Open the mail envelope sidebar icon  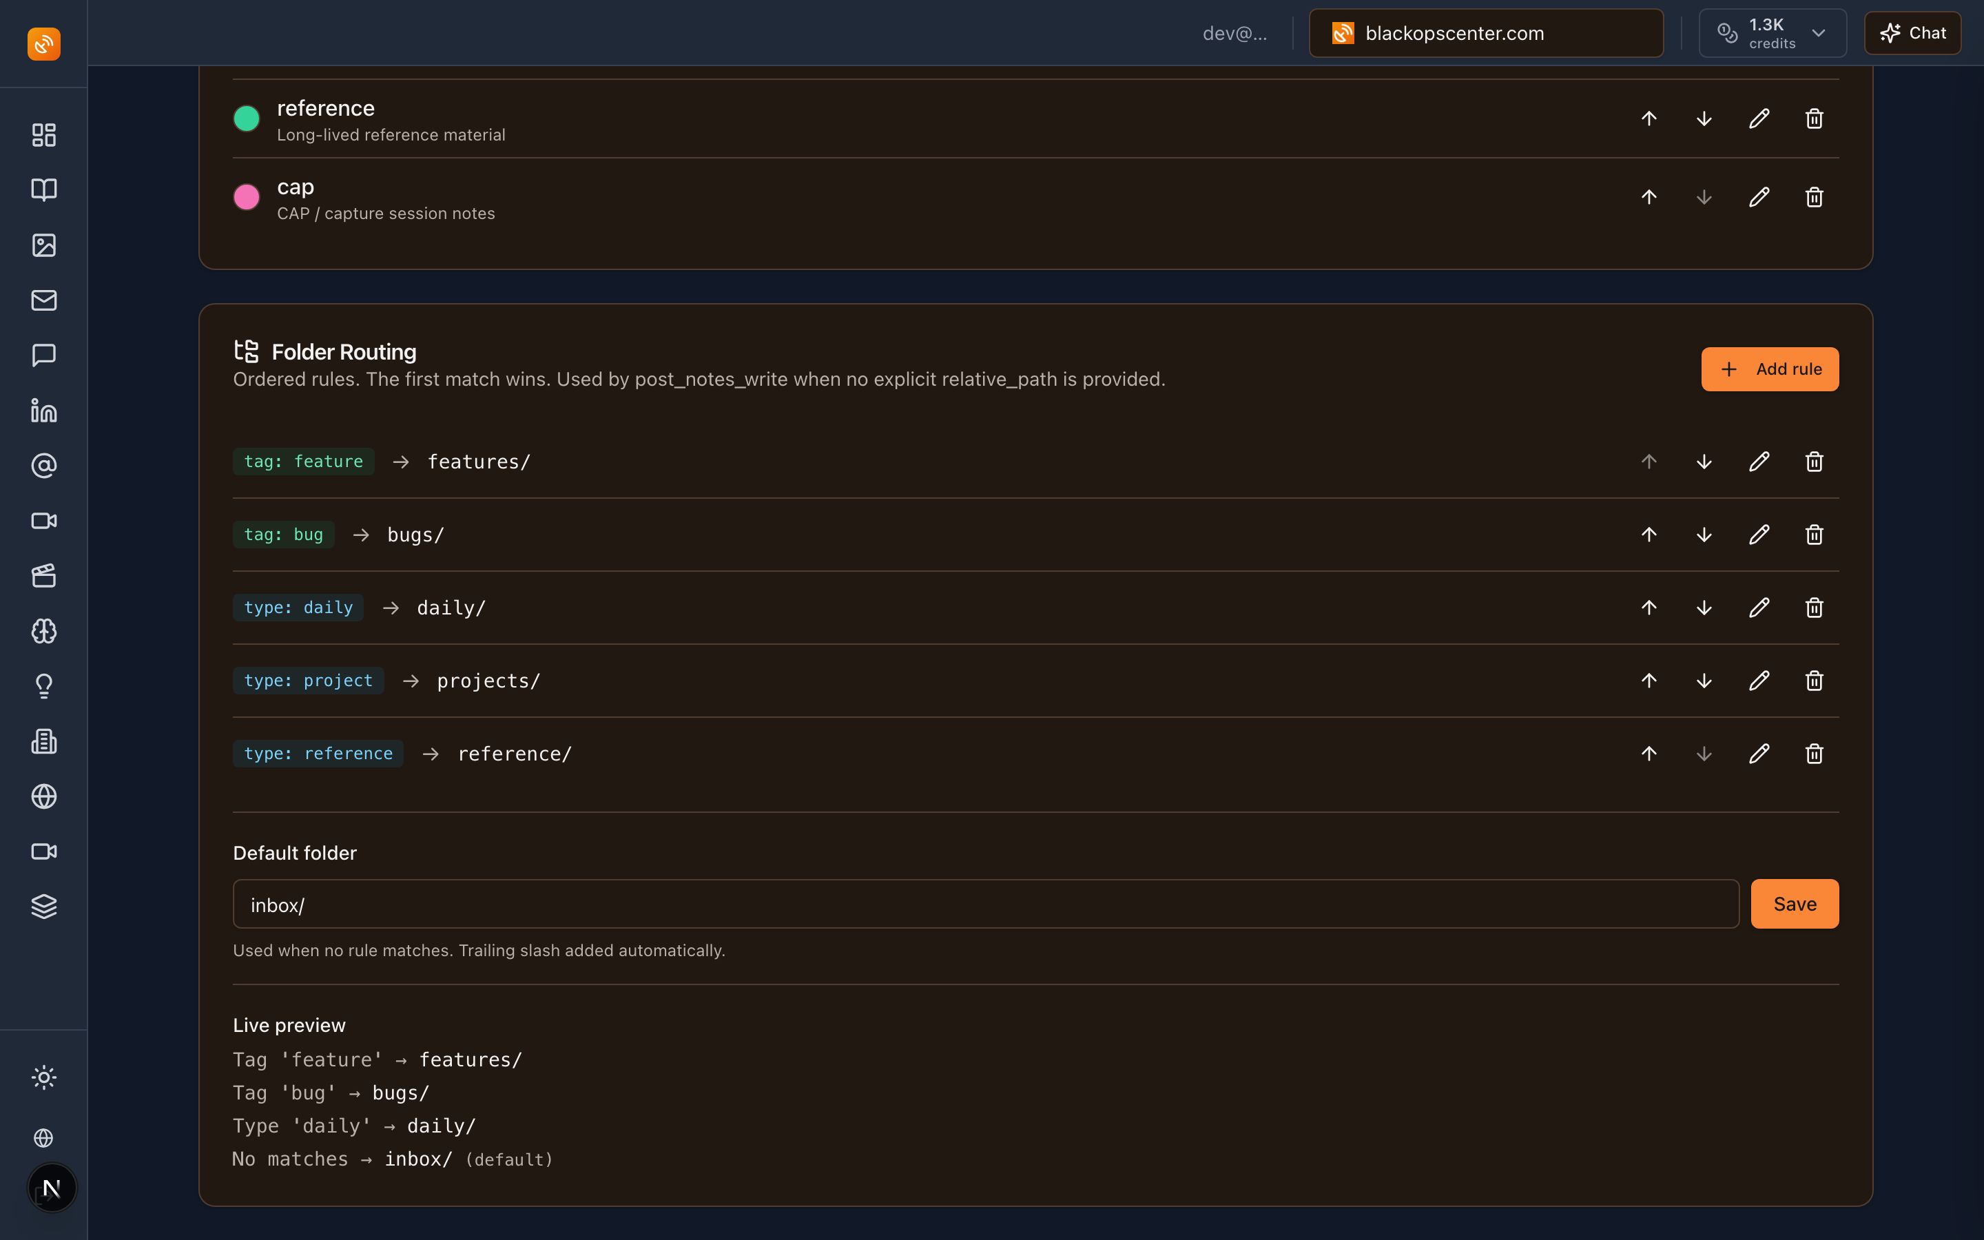tap(43, 300)
